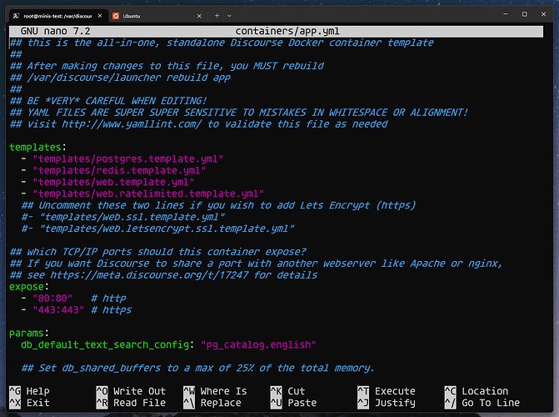Image resolution: width=559 pixels, height=417 pixels.
Task: Click the # https comment
Action: point(112,310)
